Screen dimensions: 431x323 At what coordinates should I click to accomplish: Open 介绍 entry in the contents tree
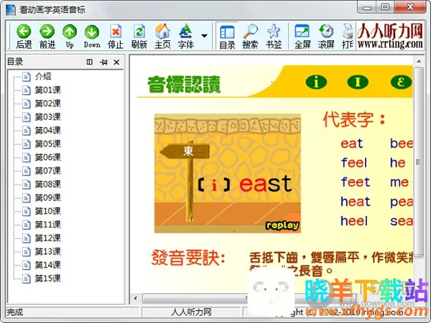tap(43, 77)
